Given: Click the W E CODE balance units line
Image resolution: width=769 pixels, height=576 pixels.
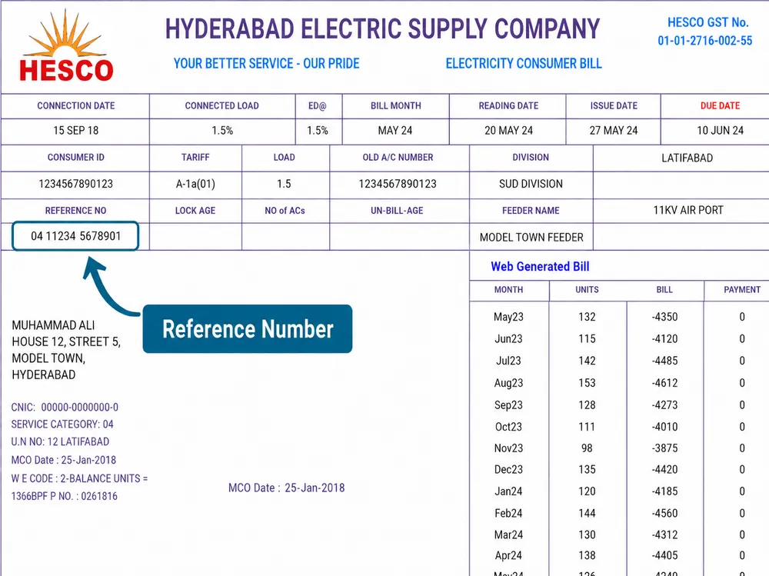Looking at the screenshot, I should (x=79, y=478).
